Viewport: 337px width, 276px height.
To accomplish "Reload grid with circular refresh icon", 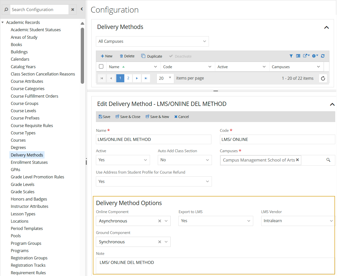I will (x=323, y=78).
